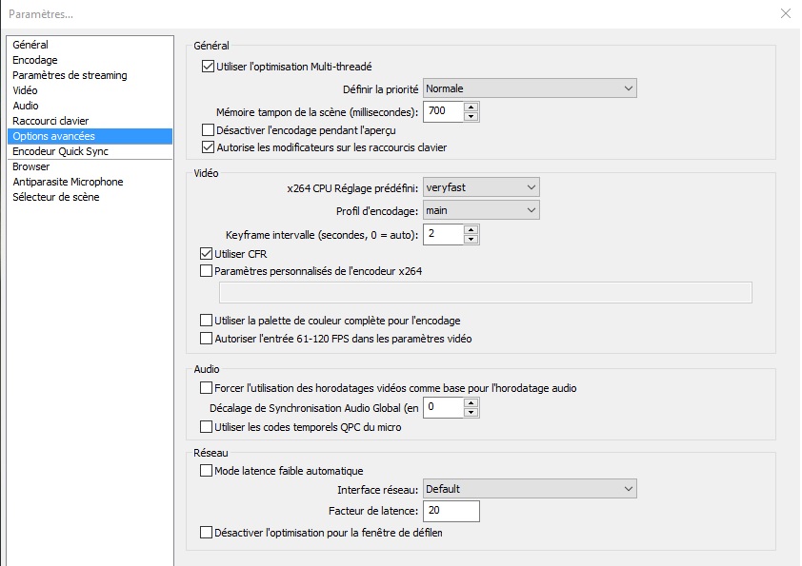Click the 'Facteur de latence' input field
This screenshot has width=802, height=566.
450,512
